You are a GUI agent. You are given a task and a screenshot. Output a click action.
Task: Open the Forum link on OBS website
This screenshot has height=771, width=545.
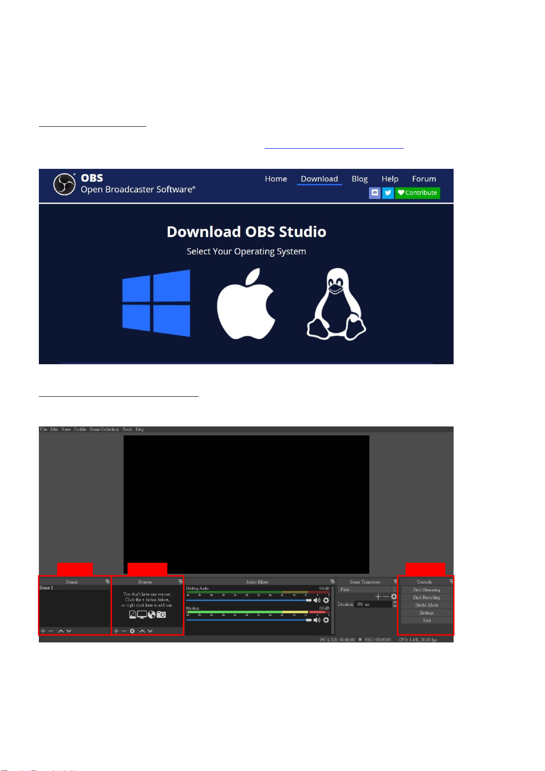point(424,179)
